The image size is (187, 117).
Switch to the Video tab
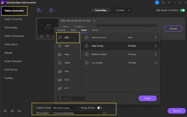73,30
